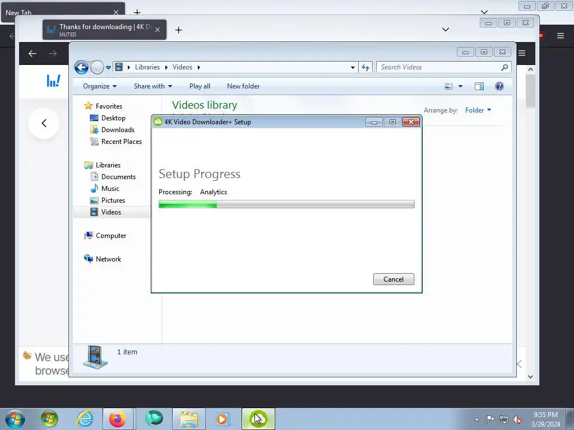Click the search magnifier icon
Viewport: 574px width, 430px height.
pos(505,67)
